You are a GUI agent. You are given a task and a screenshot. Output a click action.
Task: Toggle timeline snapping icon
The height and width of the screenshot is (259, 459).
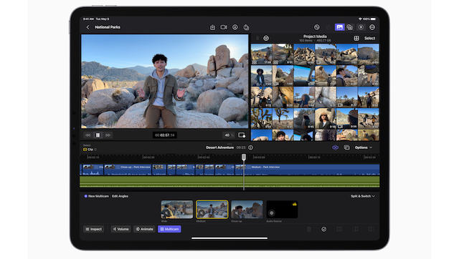[x=335, y=147]
